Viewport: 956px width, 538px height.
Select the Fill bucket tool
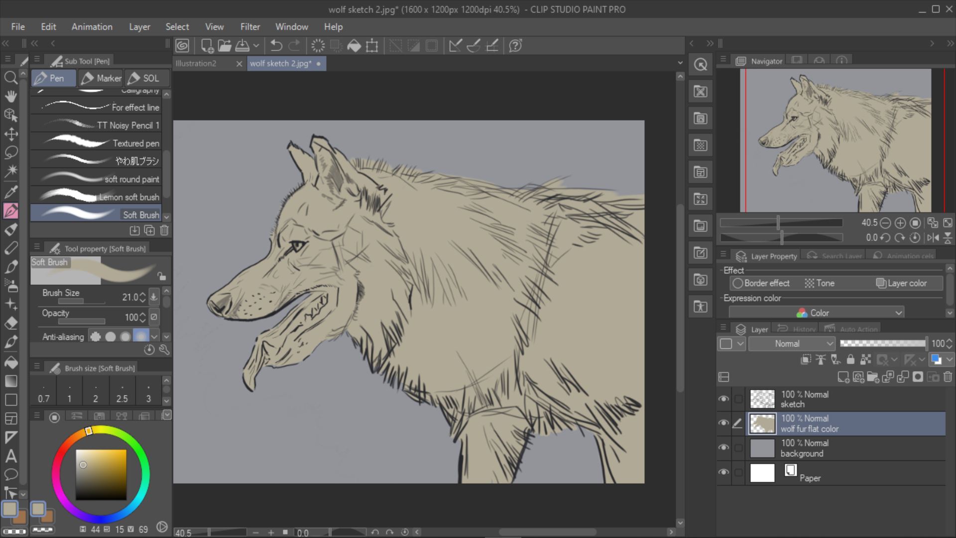pyautogui.click(x=10, y=362)
